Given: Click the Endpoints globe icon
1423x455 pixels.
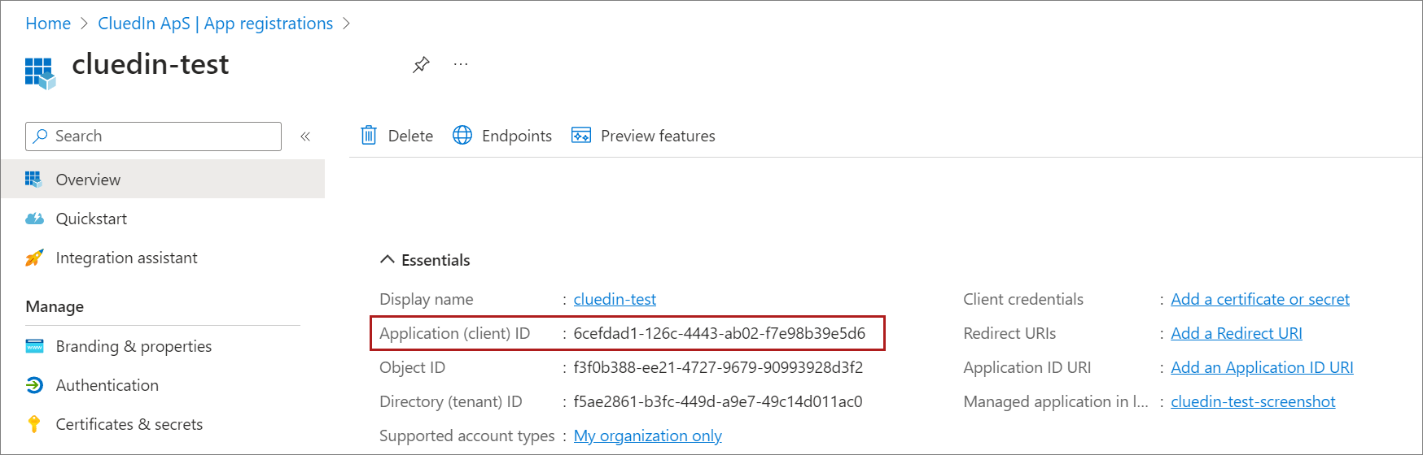Looking at the screenshot, I should coord(462,136).
